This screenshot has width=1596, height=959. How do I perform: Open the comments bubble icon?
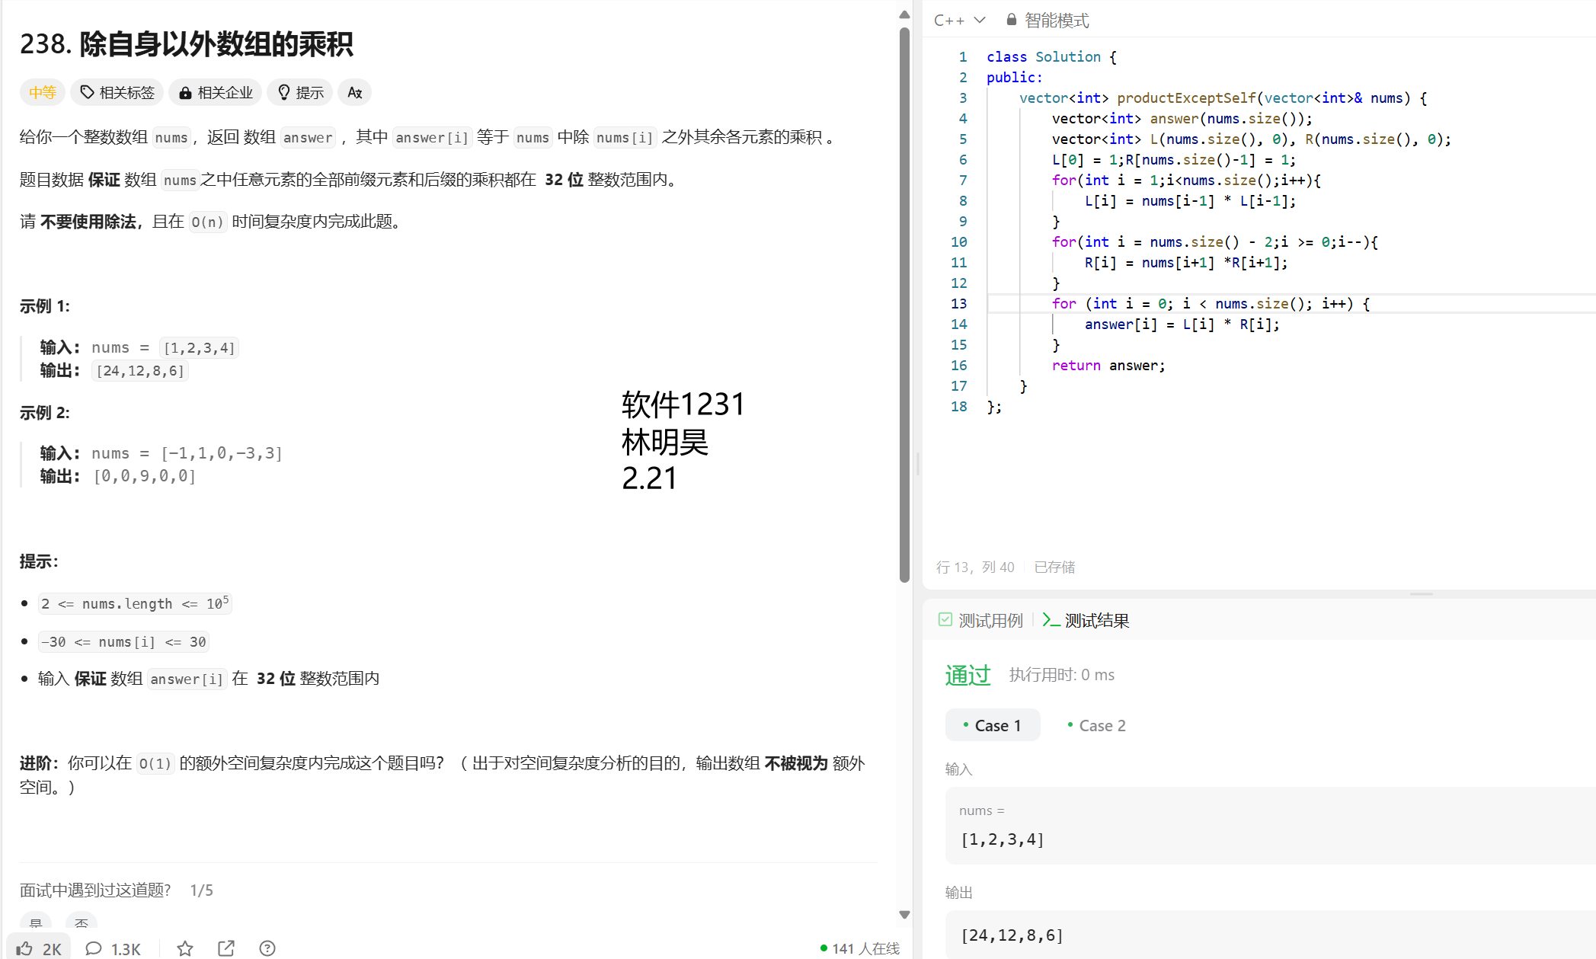(x=94, y=948)
